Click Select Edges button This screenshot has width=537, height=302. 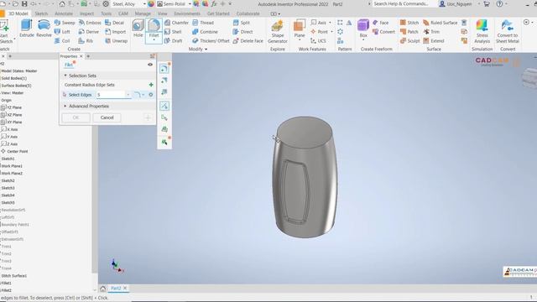tap(77, 95)
